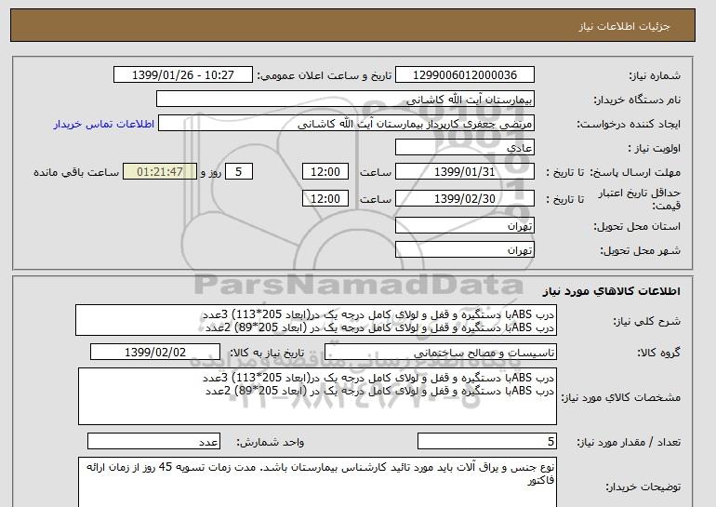This screenshot has height=507, width=716.
Task: Click request creator field مرتضی جعفری
Action: pyautogui.click(x=346, y=124)
